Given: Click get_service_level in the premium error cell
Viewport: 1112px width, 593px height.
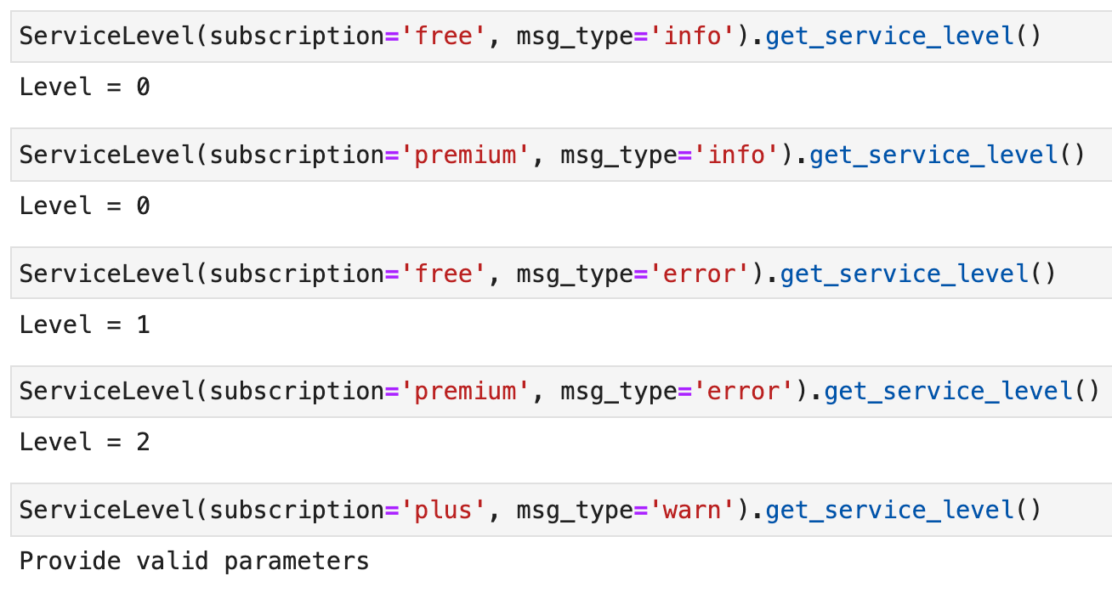Looking at the screenshot, I should [948, 392].
